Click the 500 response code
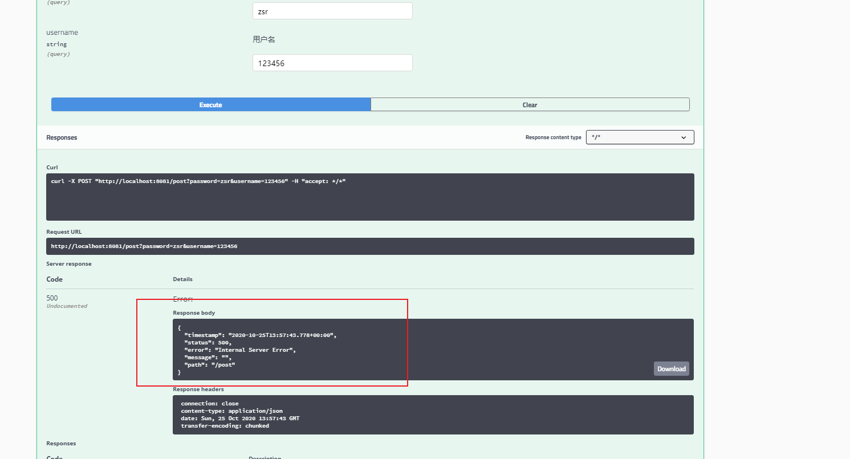 [52, 298]
